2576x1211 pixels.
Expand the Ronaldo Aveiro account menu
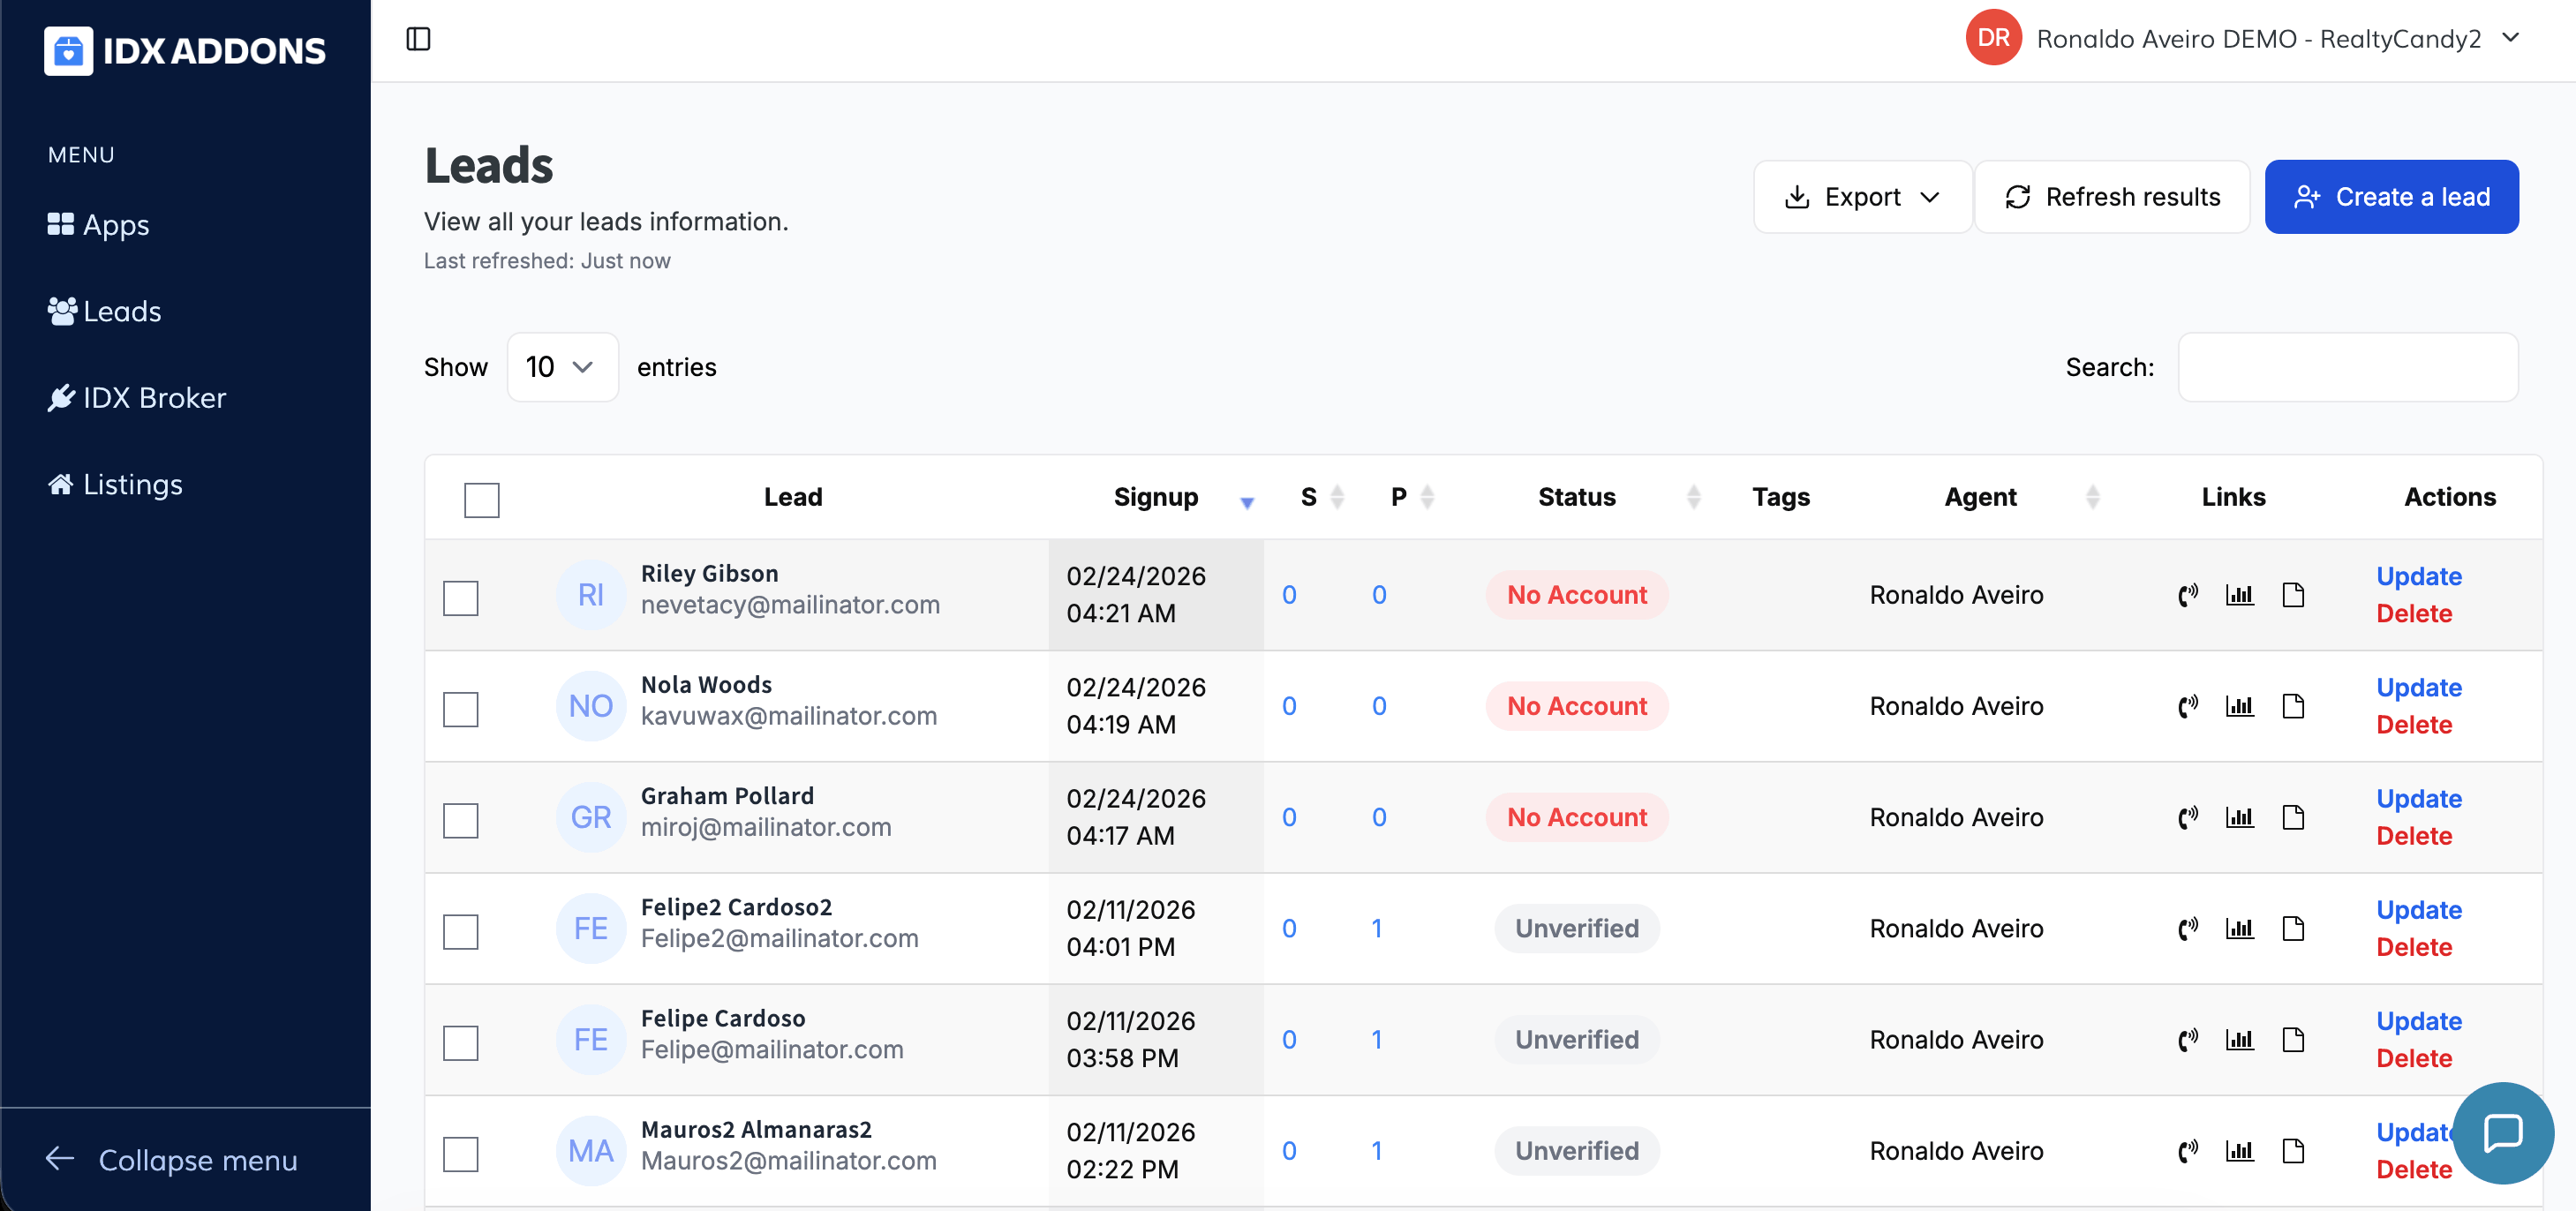[x=2510, y=38]
